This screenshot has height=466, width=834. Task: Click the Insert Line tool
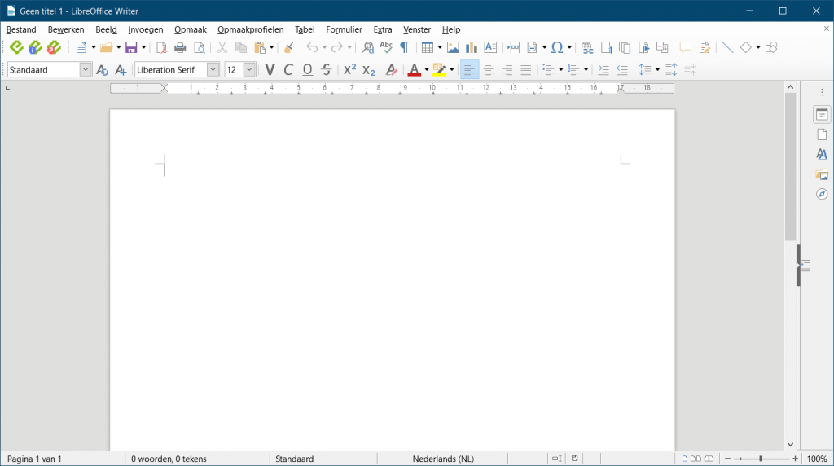tap(727, 48)
